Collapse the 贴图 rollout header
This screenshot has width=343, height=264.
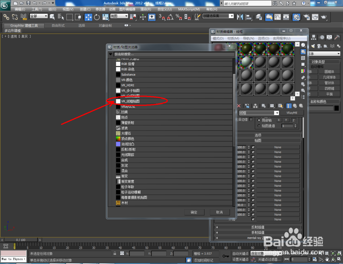pyautogui.click(x=258, y=141)
